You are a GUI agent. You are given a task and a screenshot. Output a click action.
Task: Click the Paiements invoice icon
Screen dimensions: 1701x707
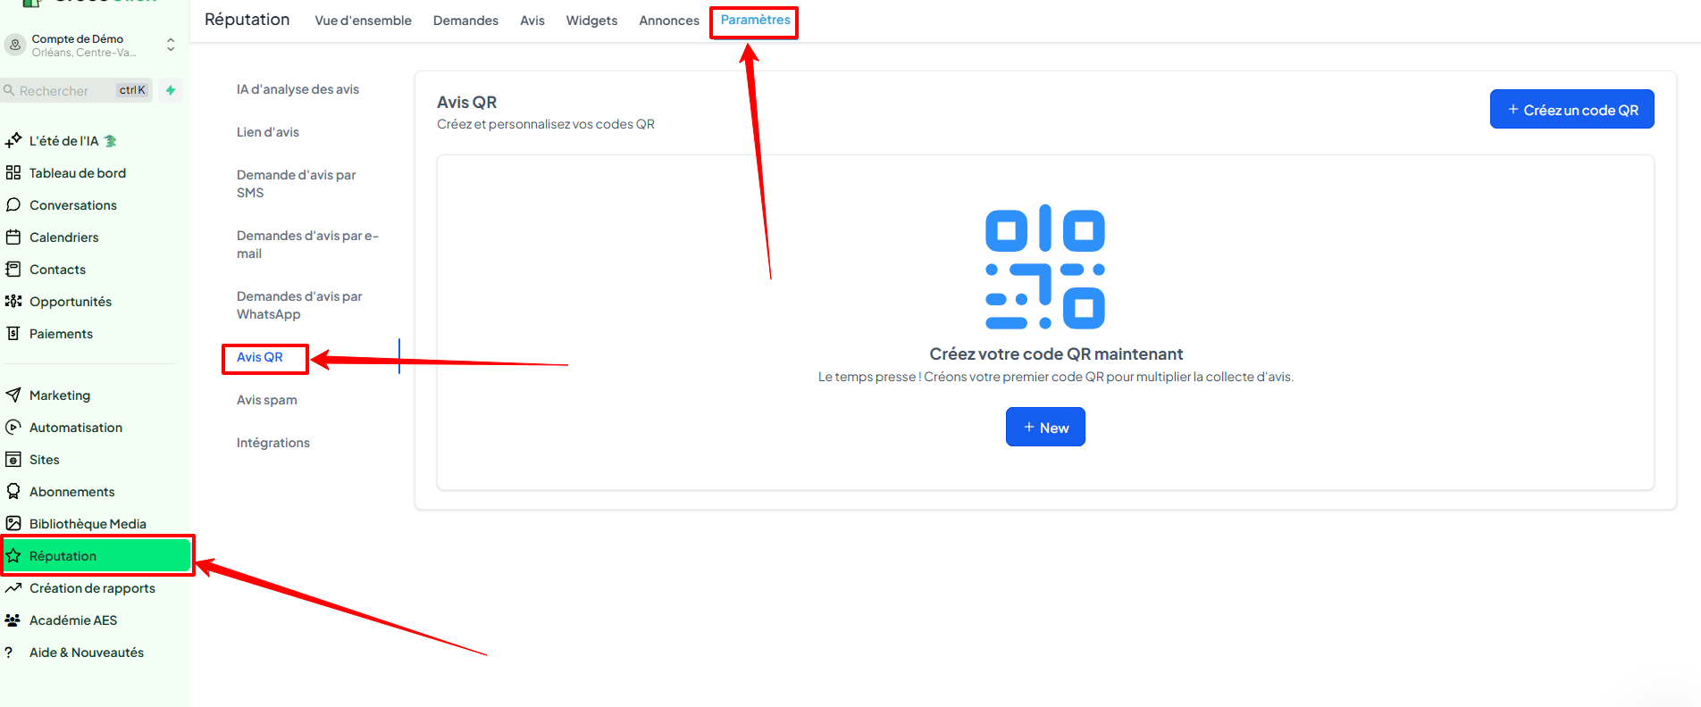pos(13,333)
